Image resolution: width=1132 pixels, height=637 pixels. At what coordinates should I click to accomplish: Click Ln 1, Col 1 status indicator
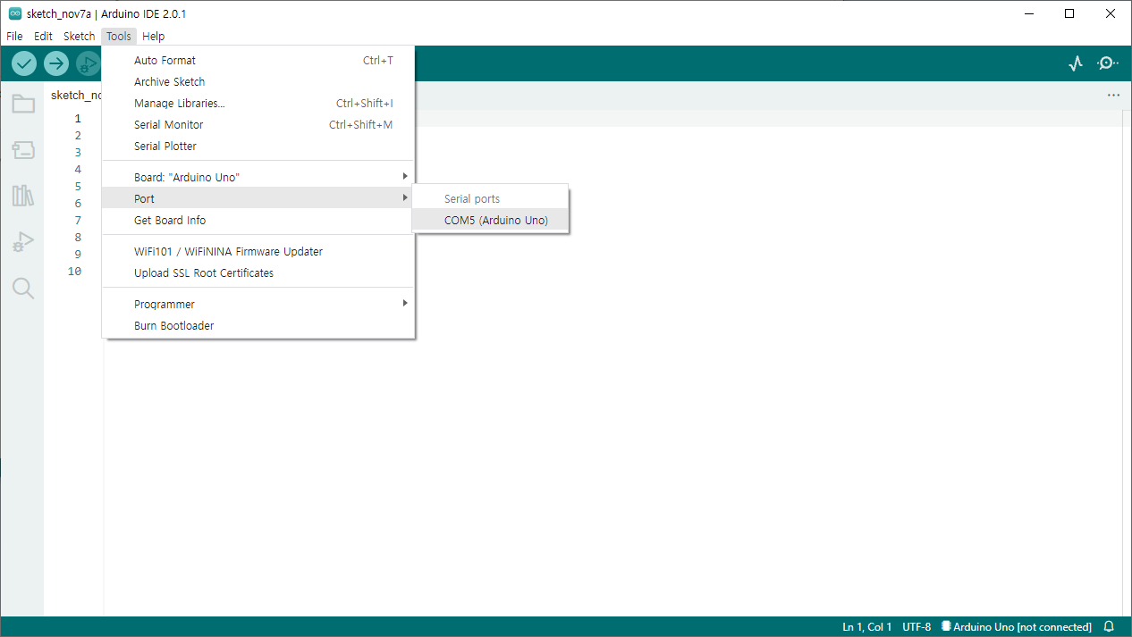coord(866,627)
